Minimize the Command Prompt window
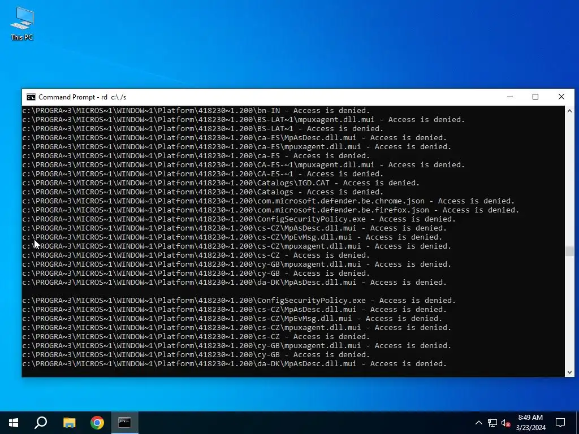579x434 pixels. click(x=510, y=97)
